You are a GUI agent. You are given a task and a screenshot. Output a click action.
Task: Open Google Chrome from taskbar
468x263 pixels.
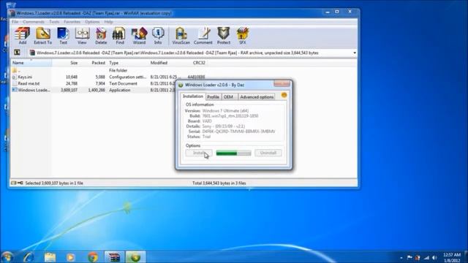coord(93,256)
